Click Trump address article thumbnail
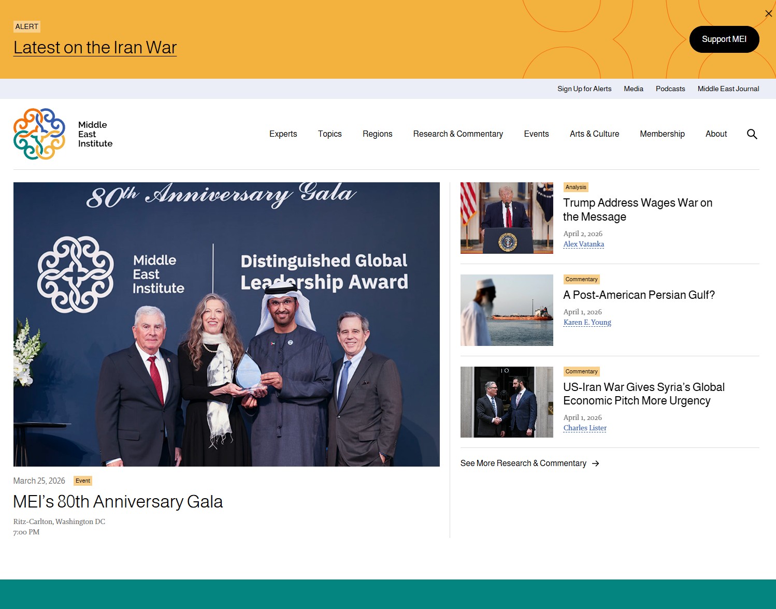776x609 pixels. click(506, 218)
